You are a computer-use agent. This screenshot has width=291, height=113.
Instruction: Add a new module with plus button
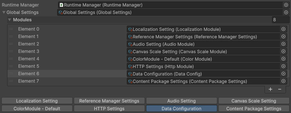pyautogui.click(x=270, y=89)
